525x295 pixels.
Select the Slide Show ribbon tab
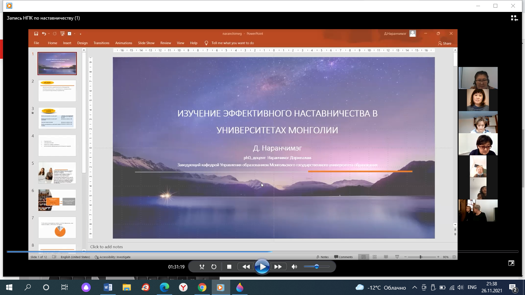[146, 43]
